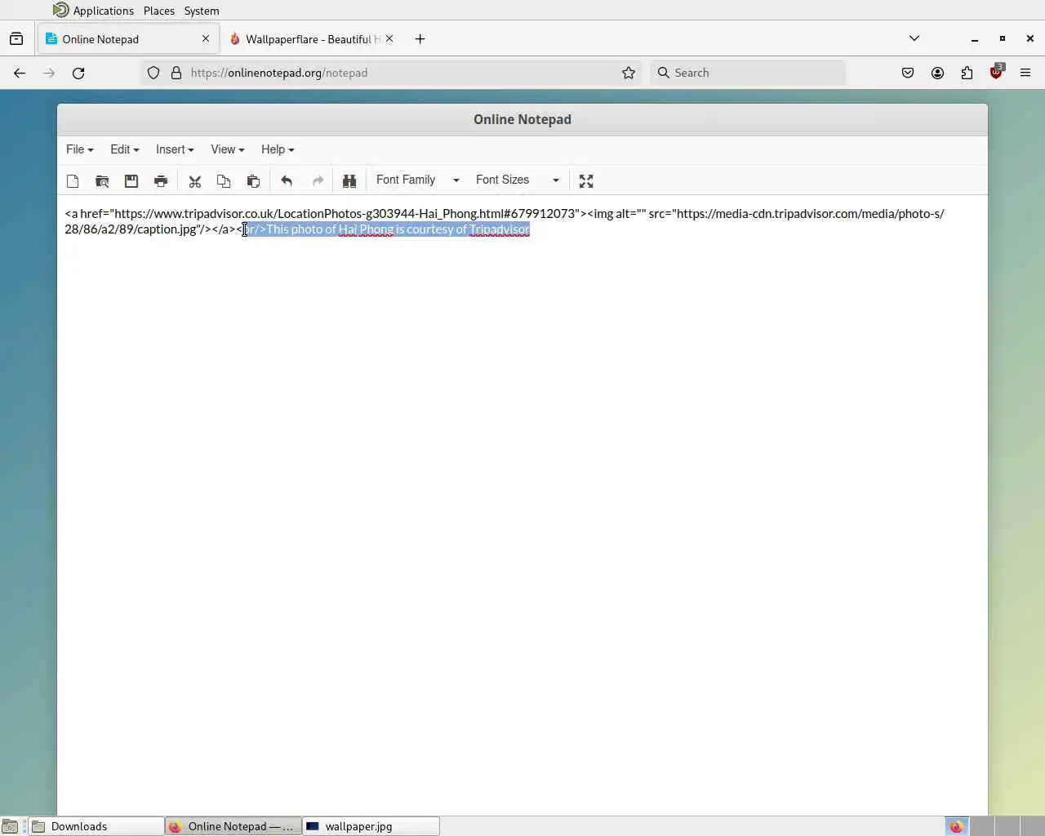This screenshot has width=1045, height=836.
Task: Close the Online Notepad tab
Action: click(x=206, y=38)
